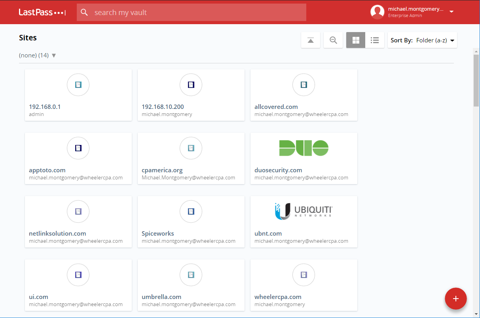The image size is (480, 318).
Task: Click the vertical scrollbar thumb
Action: pos(476,80)
